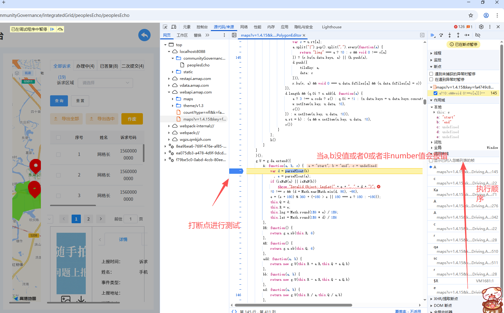Bookmark this page with star icon
Image resolution: width=504 pixels, height=313 pixels.
coord(471,15)
